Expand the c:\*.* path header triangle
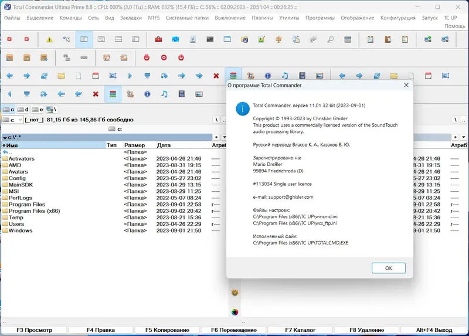Screen dimensions: 469x336 tap(5, 138)
